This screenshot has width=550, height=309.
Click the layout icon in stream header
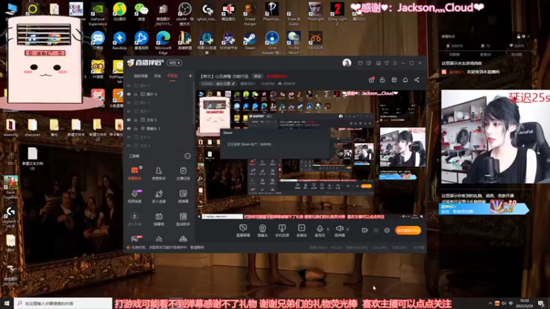pos(394,80)
